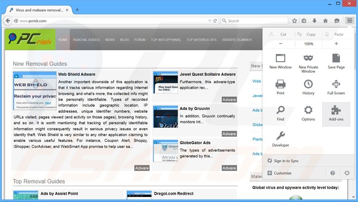This screenshot has width=358, height=202.
Task: Click Adware tag under GlobeGator Ads
Action: click(x=229, y=168)
